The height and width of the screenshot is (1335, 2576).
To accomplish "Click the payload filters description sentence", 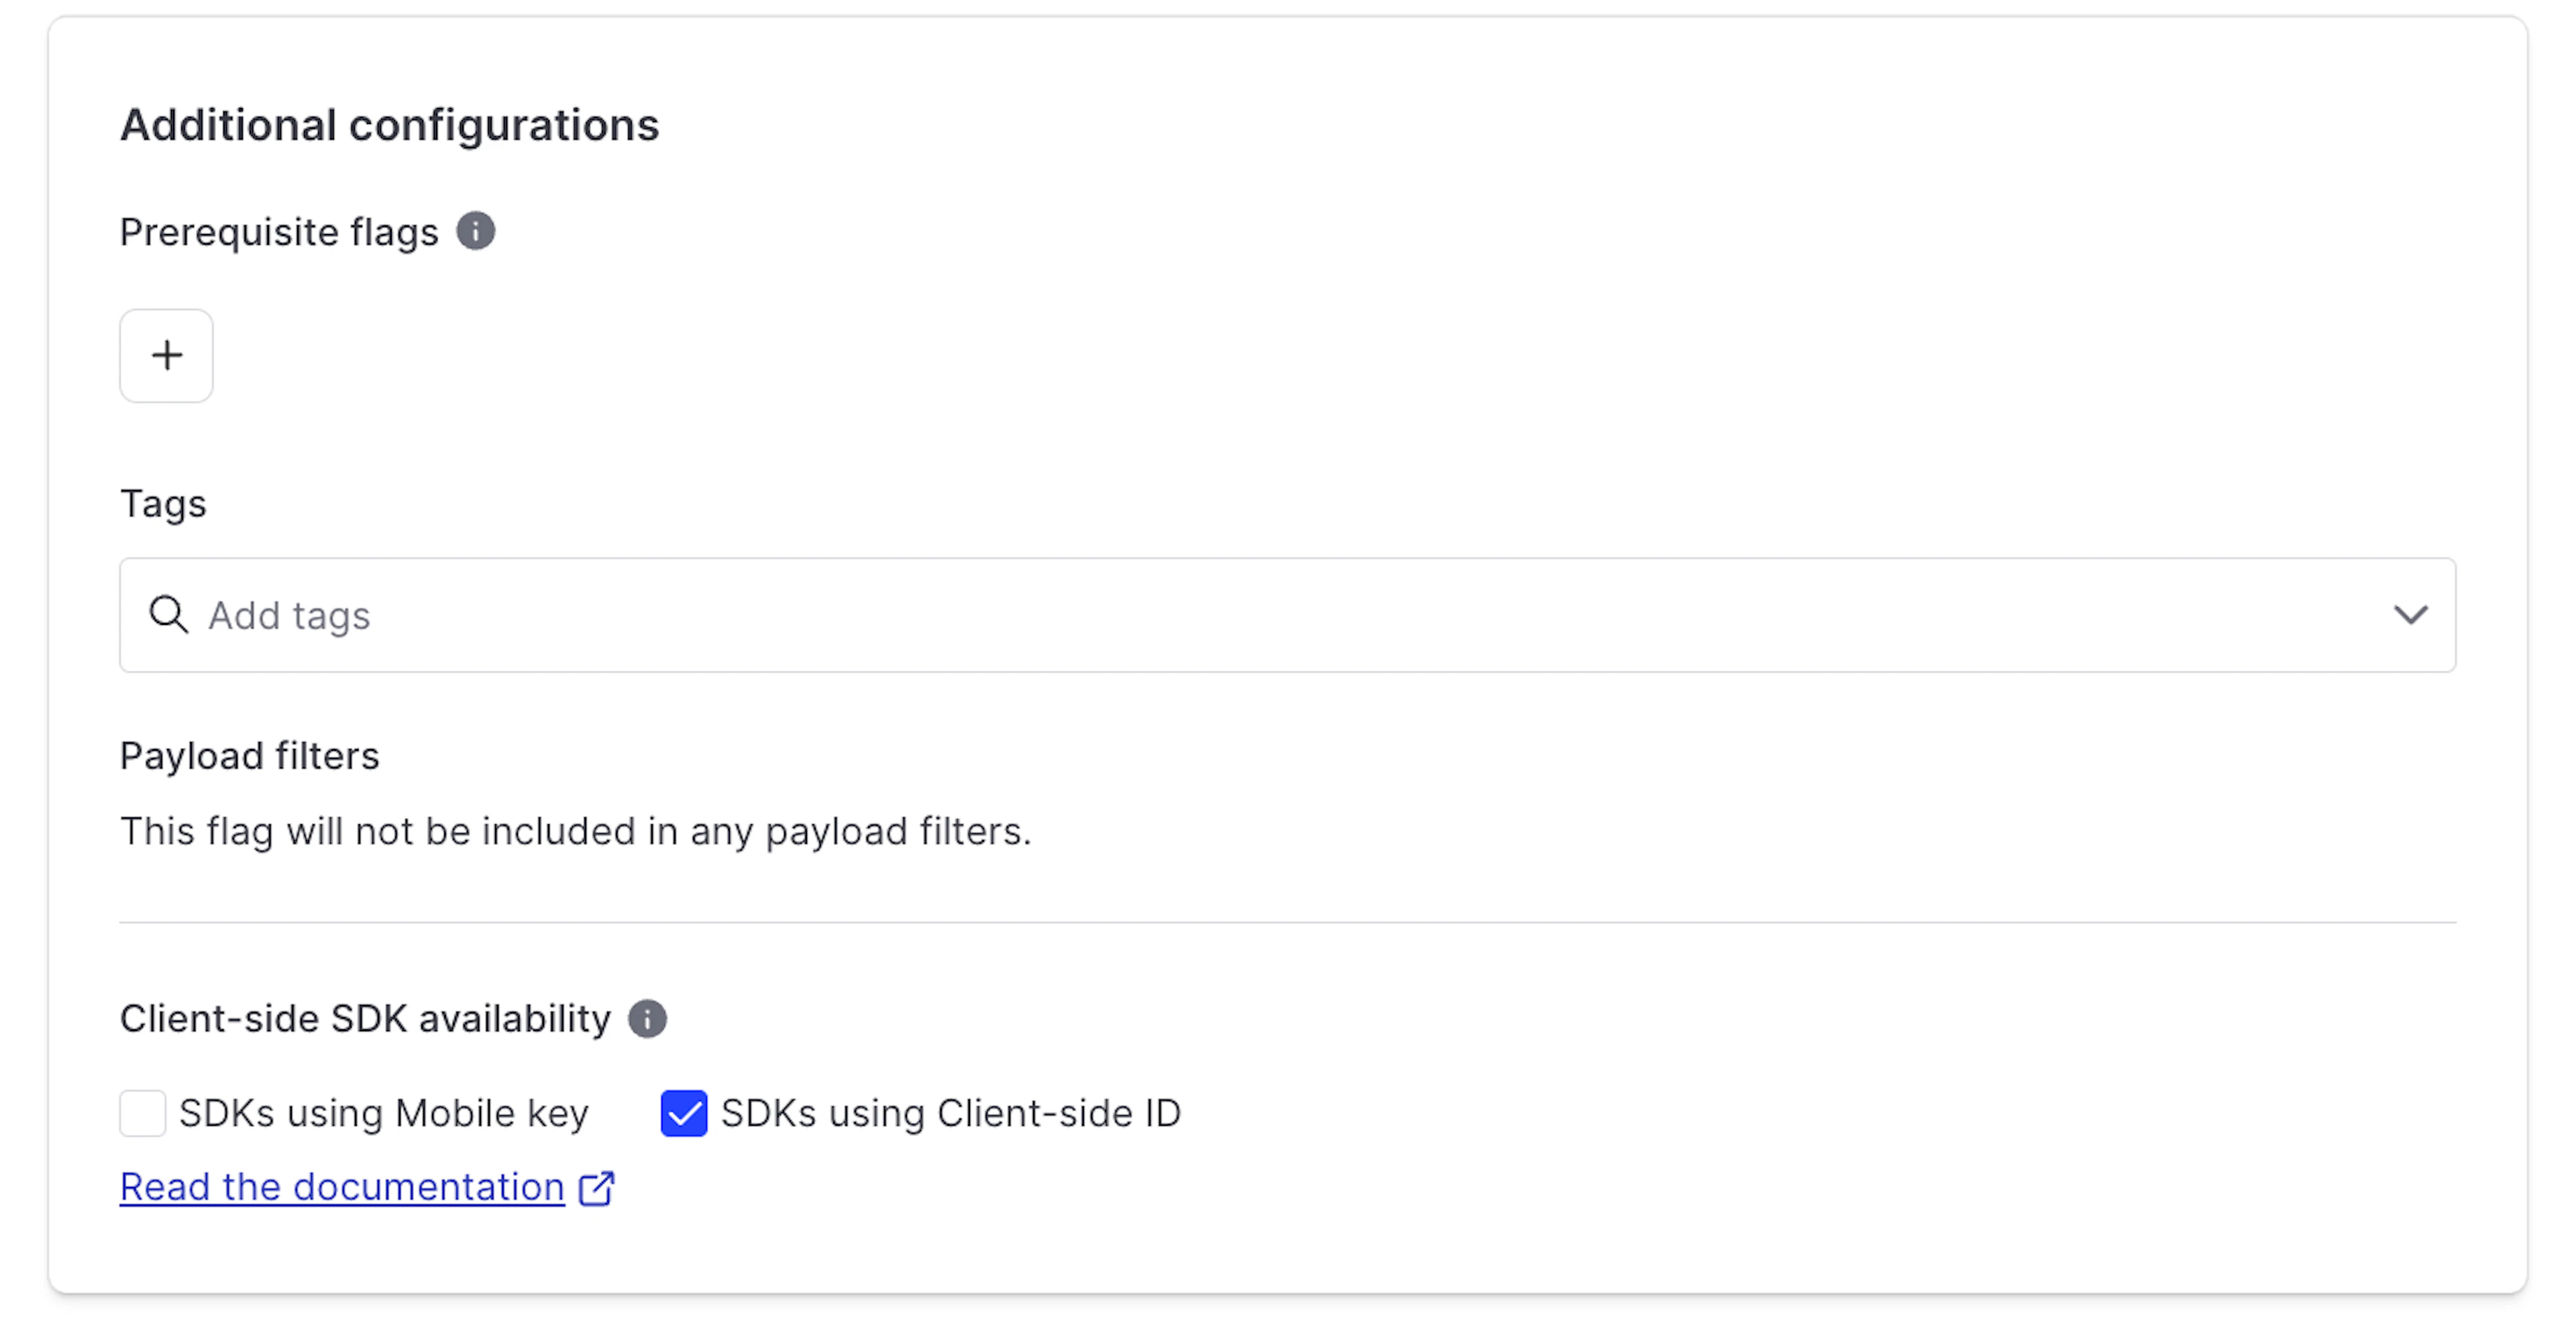I will [575, 831].
